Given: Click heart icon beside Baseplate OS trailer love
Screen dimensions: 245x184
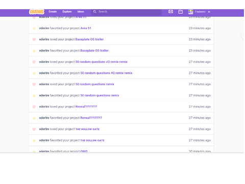Looking at the screenshot, I should [x=34, y=39].
